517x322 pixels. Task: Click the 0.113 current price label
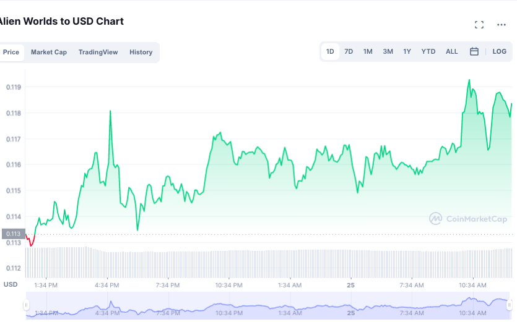click(x=14, y=234)
